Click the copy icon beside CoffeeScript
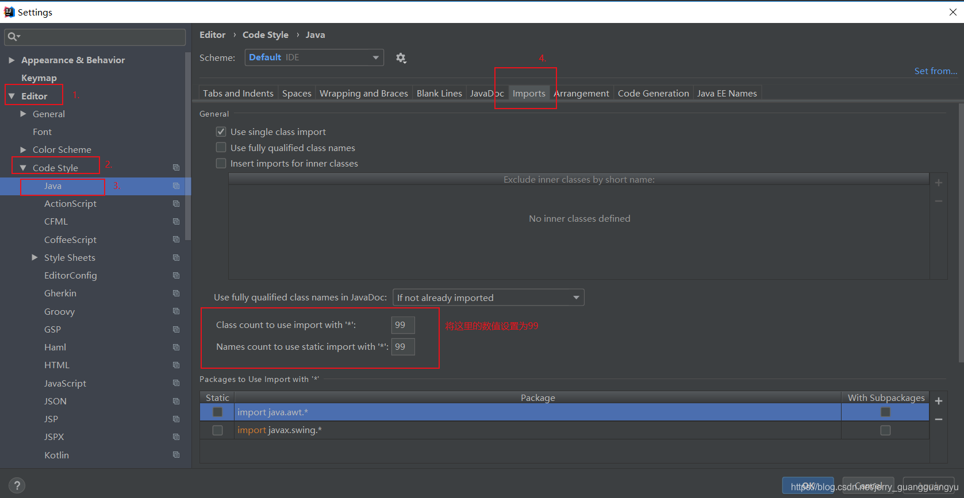 (176, 240)
